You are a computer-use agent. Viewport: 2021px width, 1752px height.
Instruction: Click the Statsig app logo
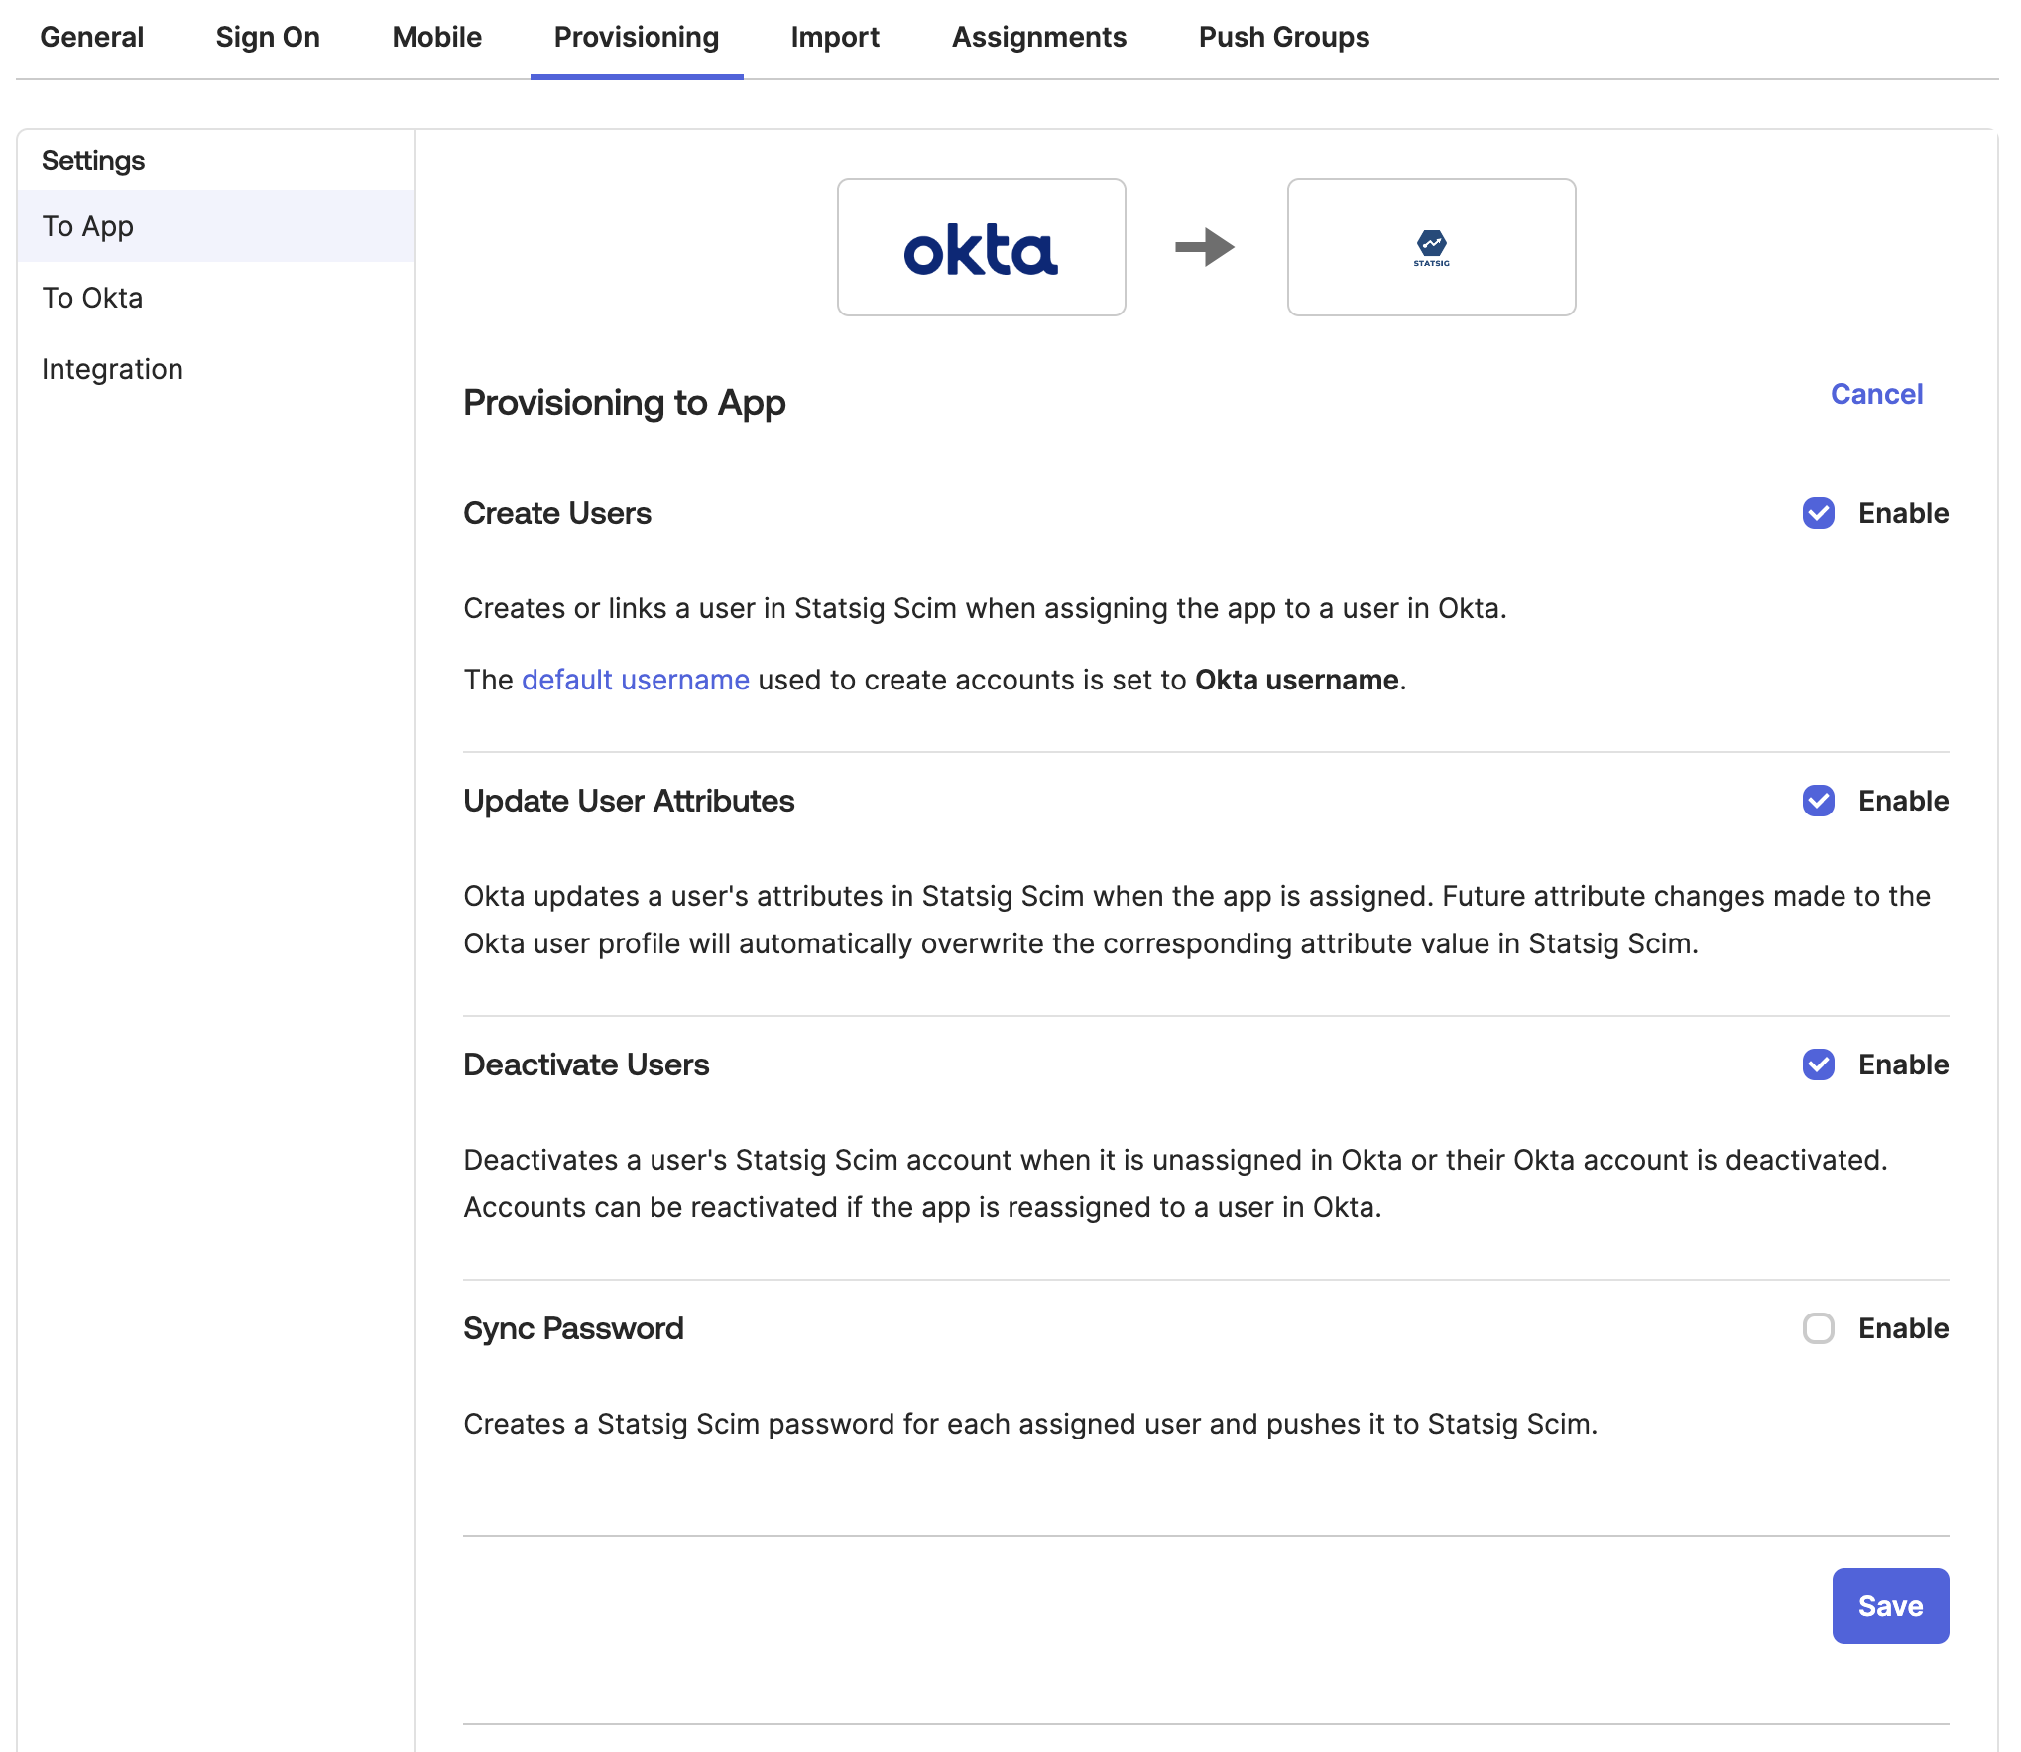click(x=1431, y=246)
